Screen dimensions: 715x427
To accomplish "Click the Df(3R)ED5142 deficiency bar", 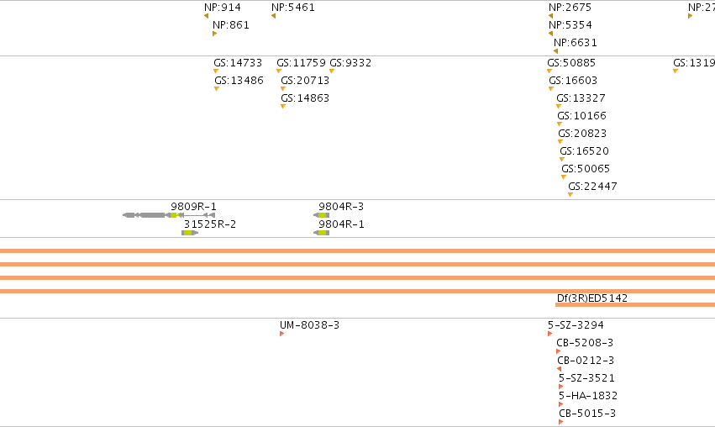I will pyautogui.click(x=635, y=305).
